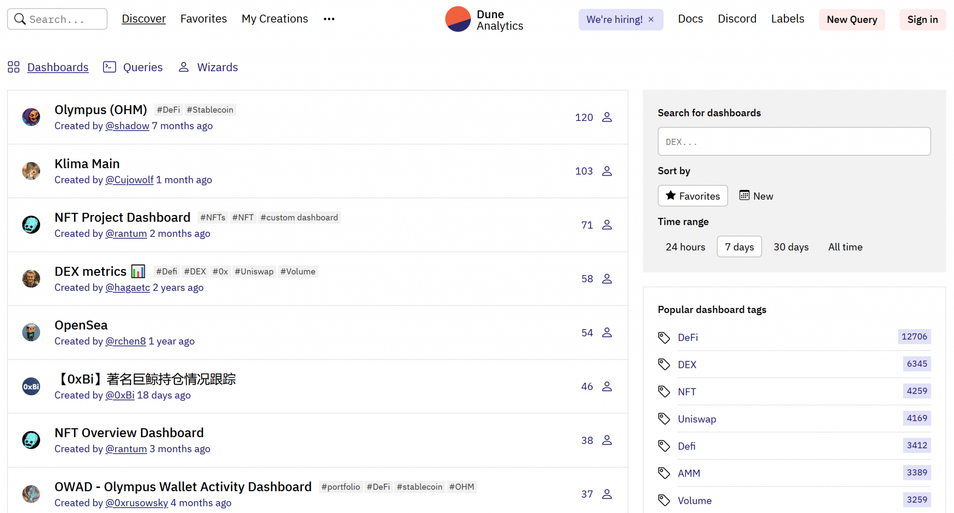
Task: Click the #custom dashboard tag
Action: point(299,217)
